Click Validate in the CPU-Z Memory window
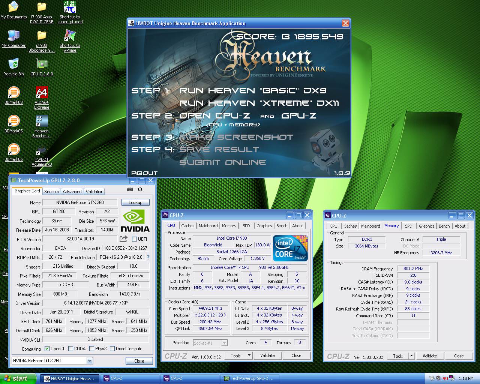Image resolution: width=480 pixels, height=384 pixels. 430,356
